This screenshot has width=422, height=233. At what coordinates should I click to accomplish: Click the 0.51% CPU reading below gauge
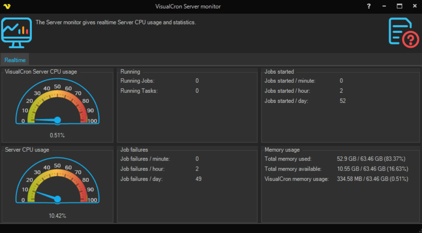point(57,135)
